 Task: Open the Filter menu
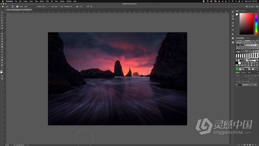pos(47,1)
